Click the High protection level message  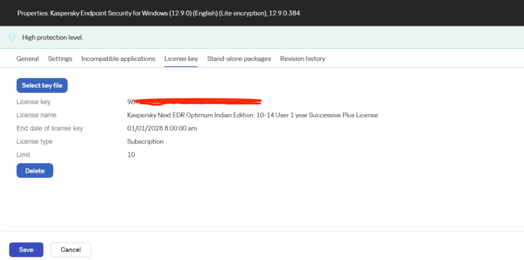pyautogui.click(x=52, y=37)
